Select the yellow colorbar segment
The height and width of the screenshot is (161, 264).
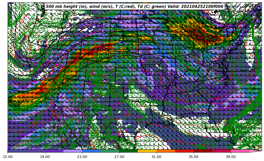[x=147, y=151]
